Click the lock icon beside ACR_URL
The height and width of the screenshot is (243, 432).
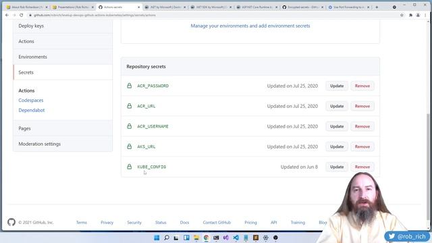[x=129, y=106]
